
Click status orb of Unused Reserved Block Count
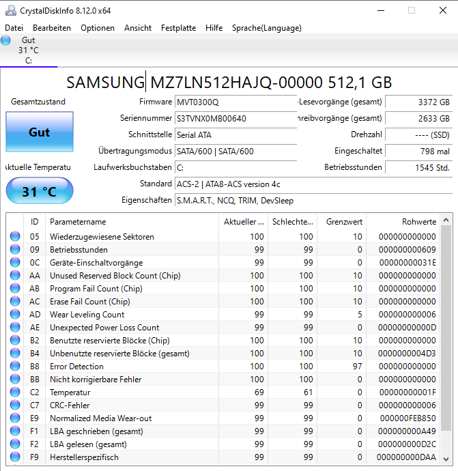(15, 275)
